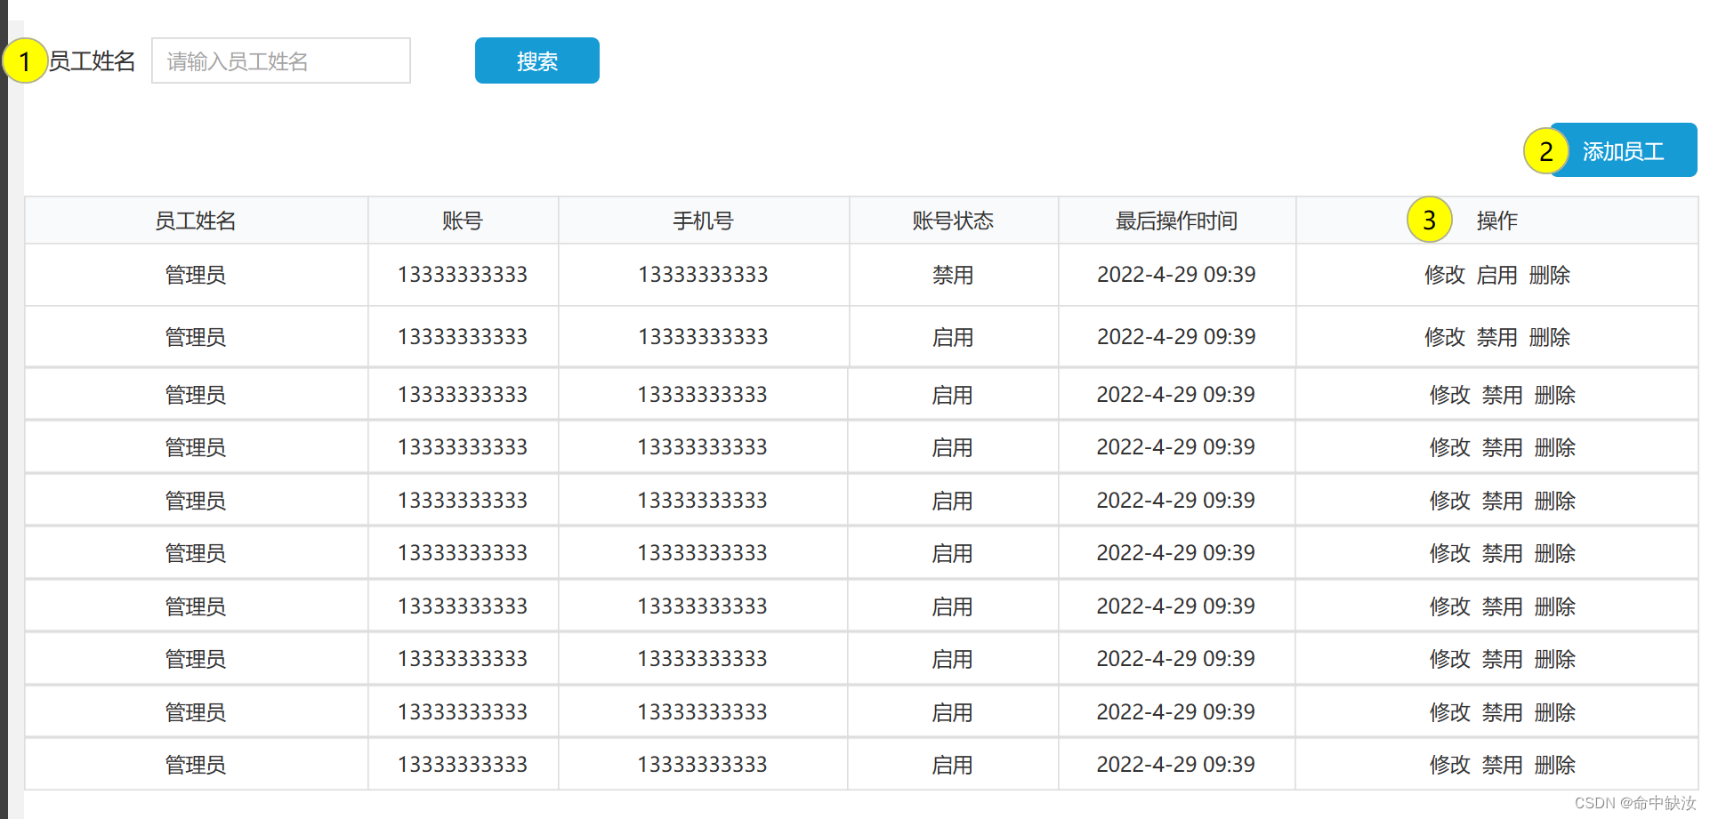Click the blue 搜索 button

point(537,60)
